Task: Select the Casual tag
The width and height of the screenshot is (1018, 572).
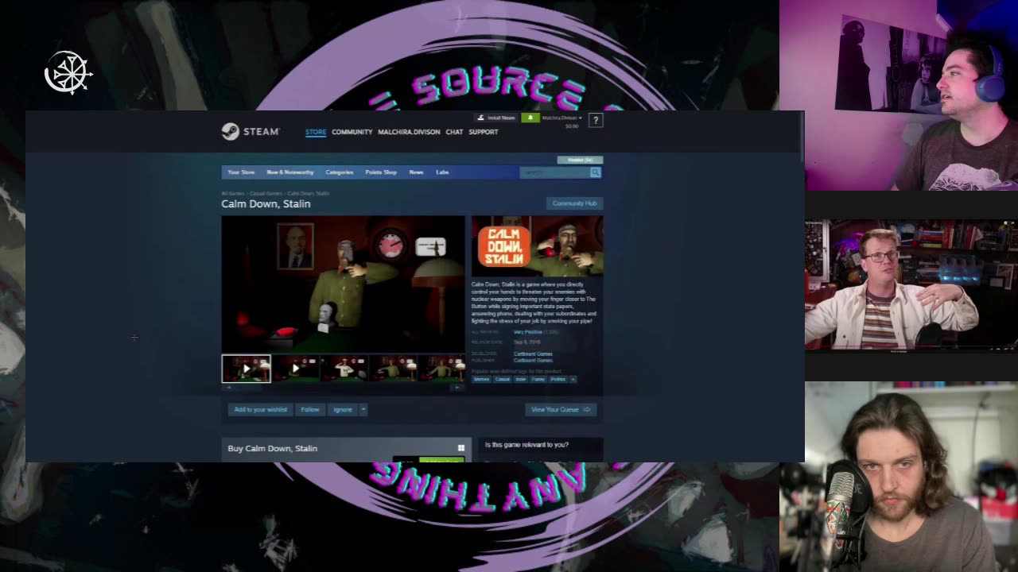Action: (x=503, y=379)
